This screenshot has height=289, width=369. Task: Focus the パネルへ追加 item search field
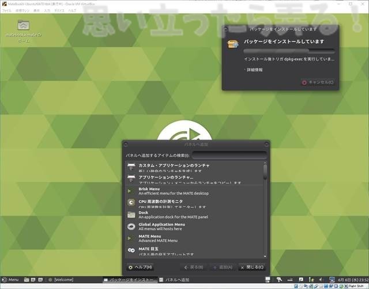coord(229,155)
